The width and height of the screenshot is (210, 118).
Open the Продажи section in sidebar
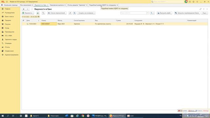coord(8,20)
